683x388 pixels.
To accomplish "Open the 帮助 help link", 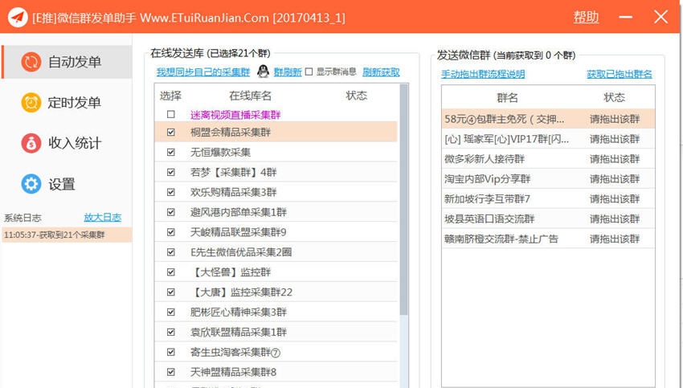I will coord(586,18).
